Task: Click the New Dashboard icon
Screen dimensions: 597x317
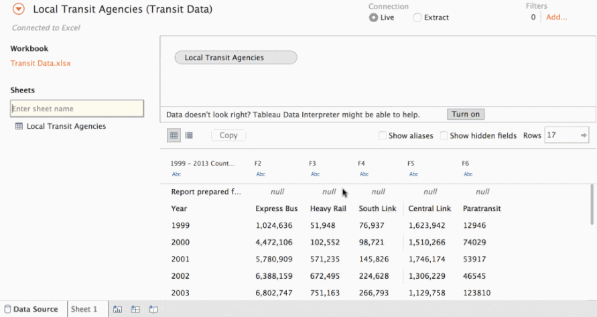Action: click(x=135, y=309)
